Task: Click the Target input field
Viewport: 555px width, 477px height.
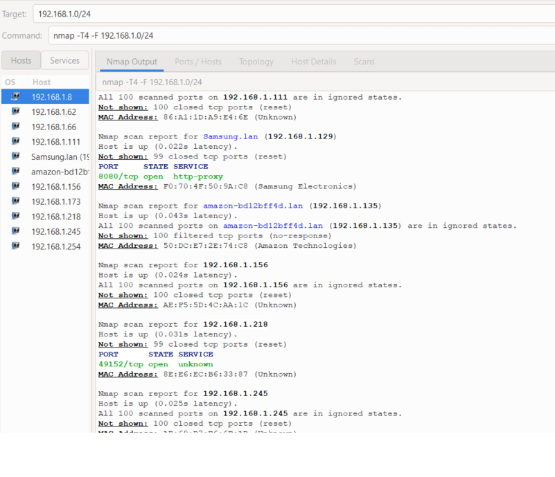Action: point(294,14)
